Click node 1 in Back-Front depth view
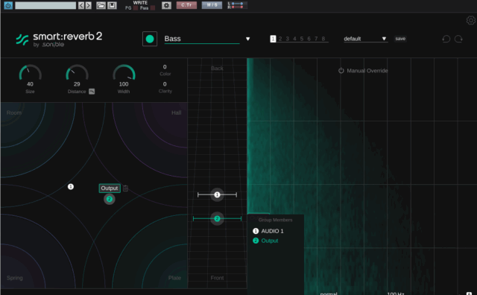Viewport: 477px width, 295px height. tap(217, 194)
